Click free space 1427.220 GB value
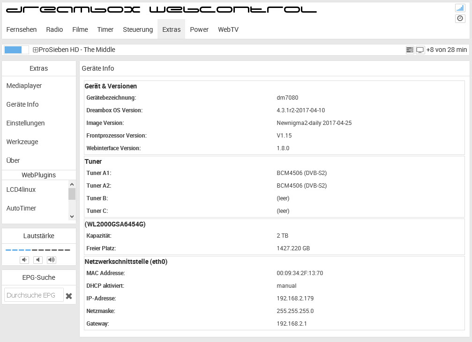The width and height of the screenshot is (472, 342). coord(293,248)
